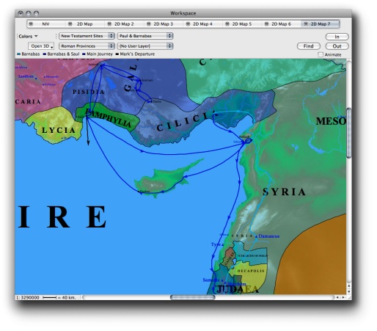Select the 2D Map 3 tab
The height and width of the screenshot is (331, 377).
coord(163,24)
